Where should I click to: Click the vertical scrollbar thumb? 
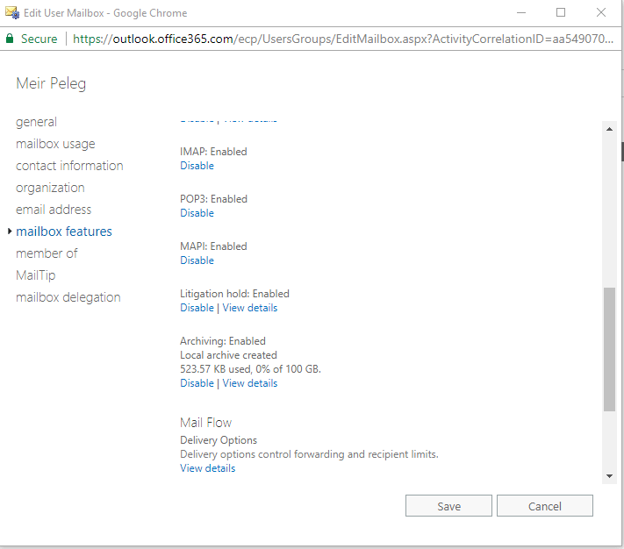(609, 349)
